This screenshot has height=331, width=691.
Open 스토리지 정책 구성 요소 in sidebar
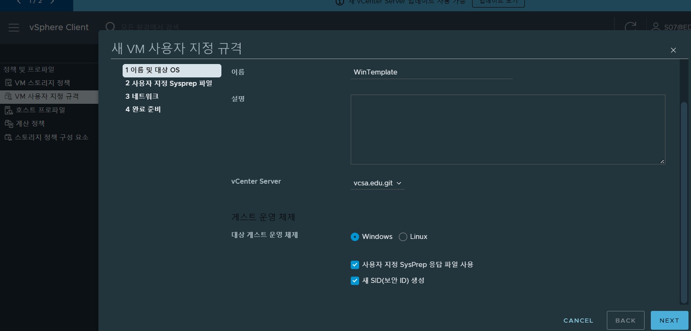[x=51, y=137]
